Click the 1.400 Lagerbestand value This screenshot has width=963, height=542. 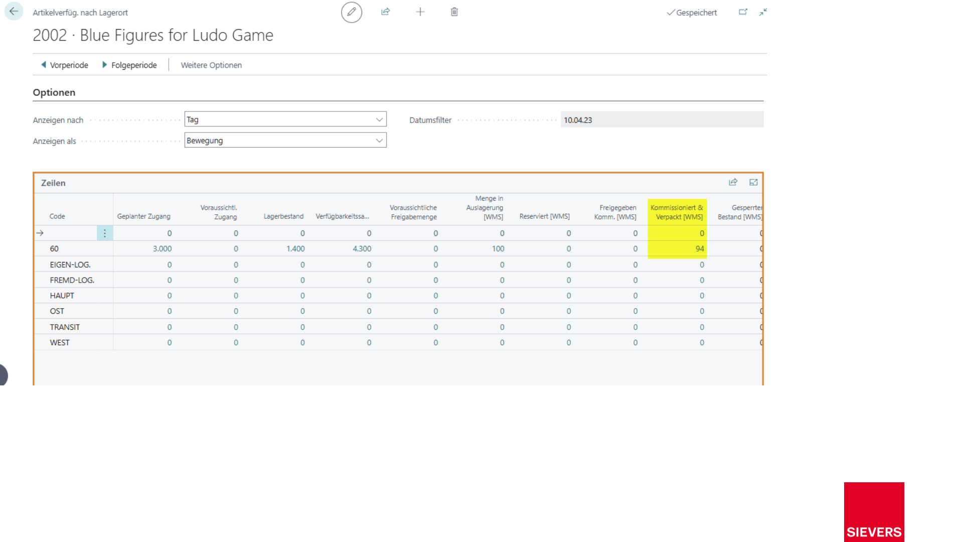[x=295, y=249]
